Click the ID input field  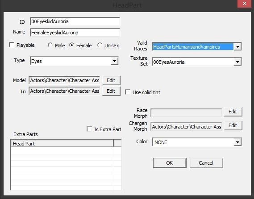coord(75,21)
